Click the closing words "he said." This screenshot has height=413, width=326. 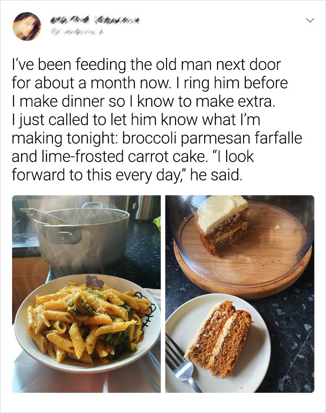click(215, 175)
